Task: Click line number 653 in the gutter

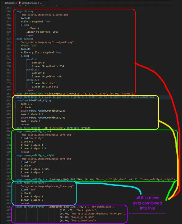Action: tap(9, 128)
